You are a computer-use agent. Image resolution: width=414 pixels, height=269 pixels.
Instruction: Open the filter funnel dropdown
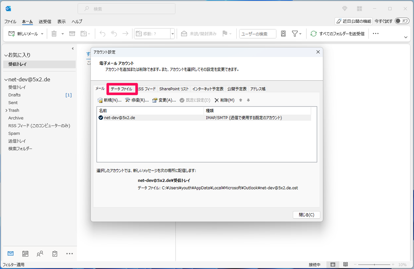pos(297,34)
